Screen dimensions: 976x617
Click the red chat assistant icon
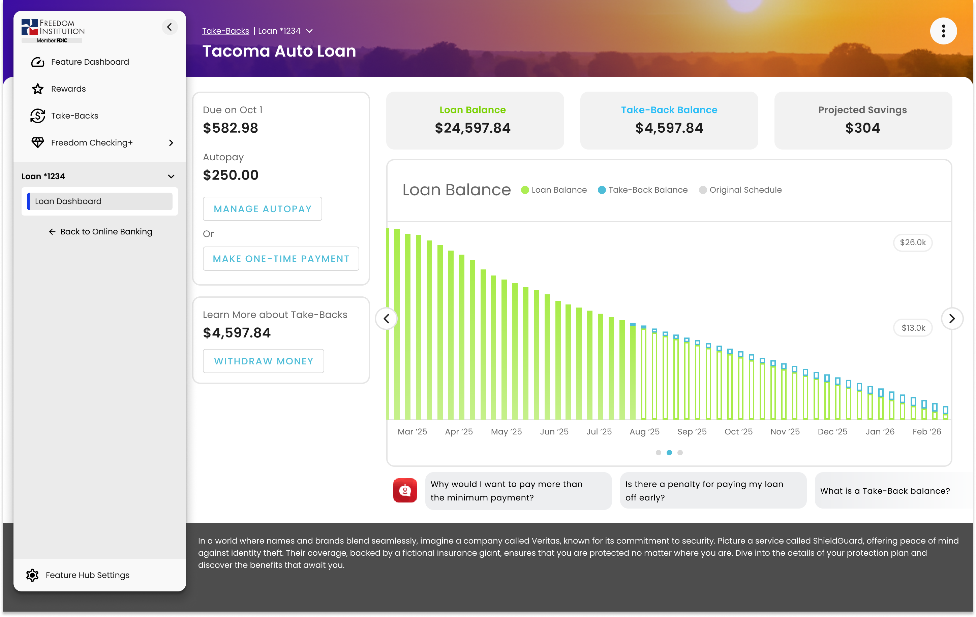[x=404, y=491]
